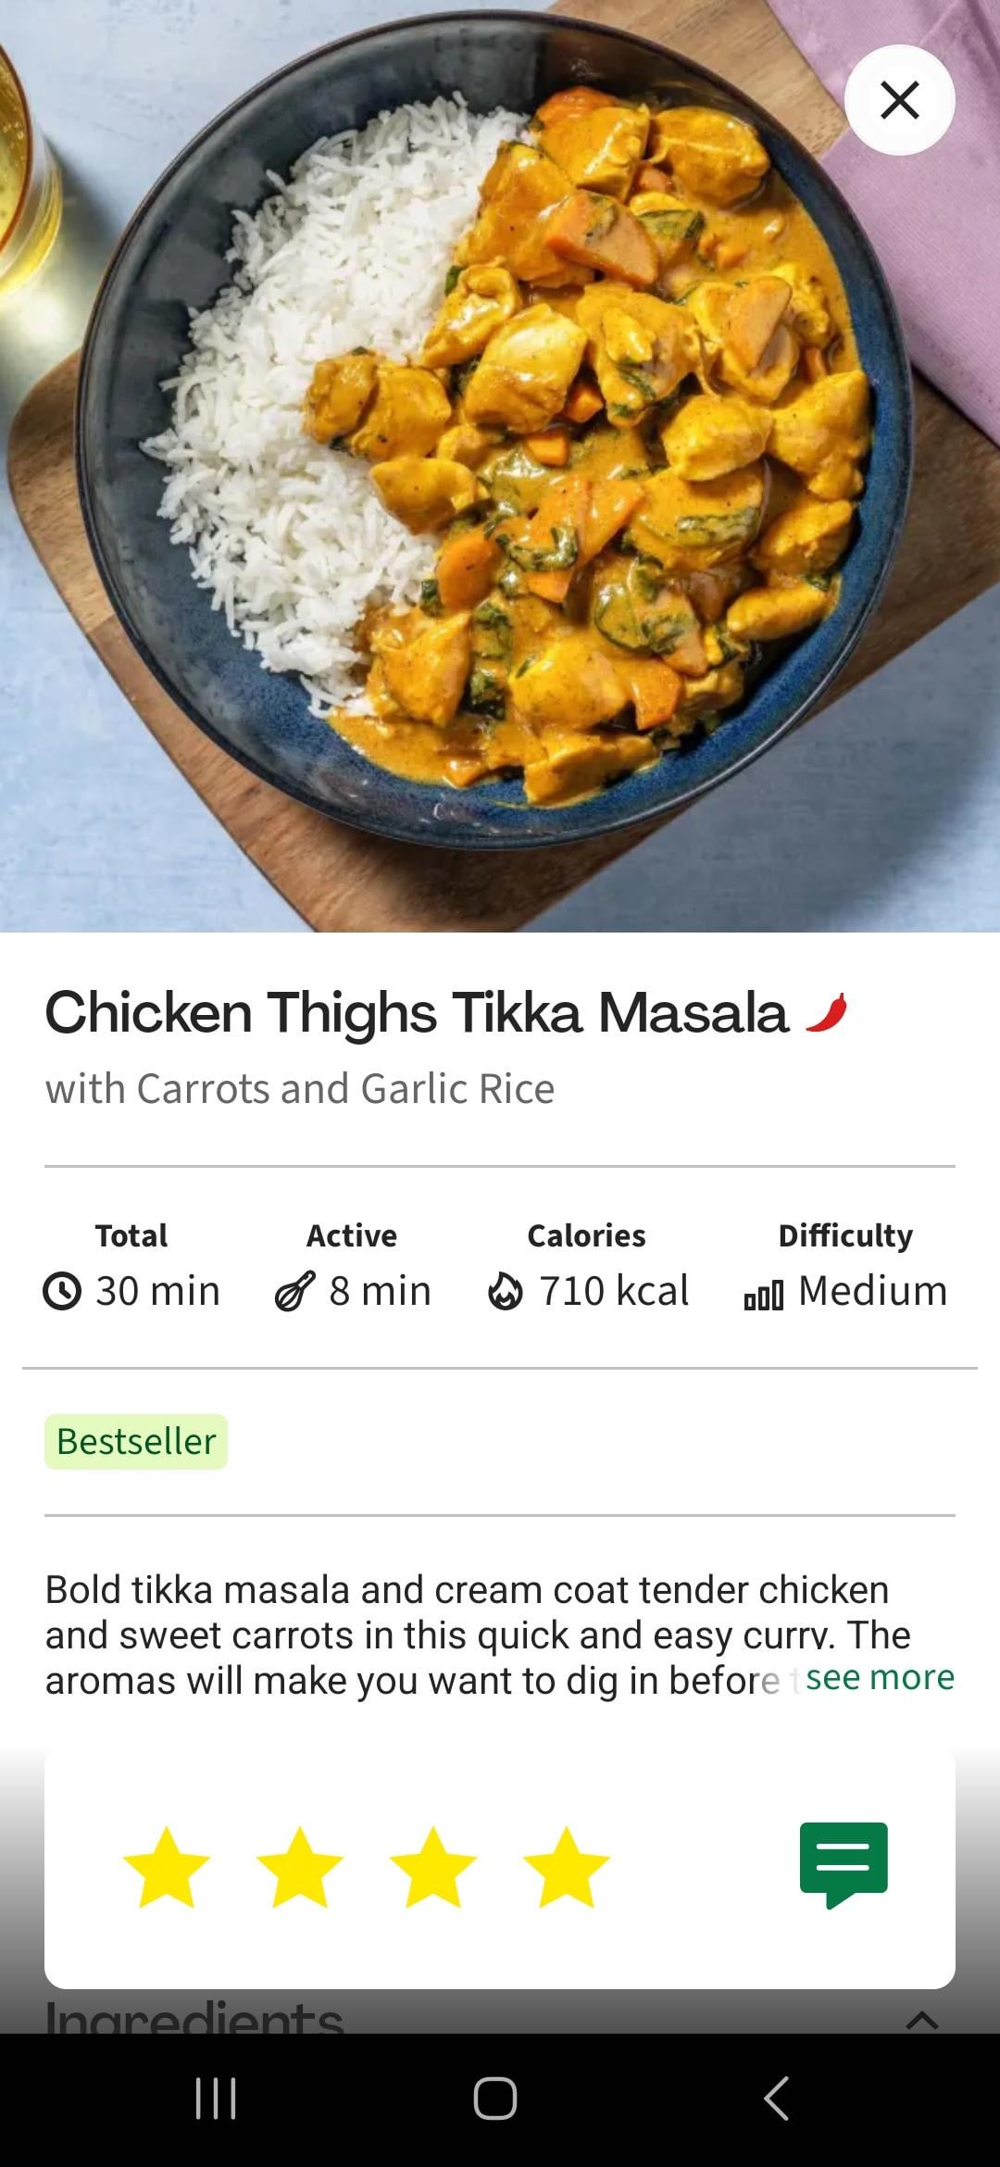Collapse the Ingredients section chevron
1000x2167 pixels.
921,2020
